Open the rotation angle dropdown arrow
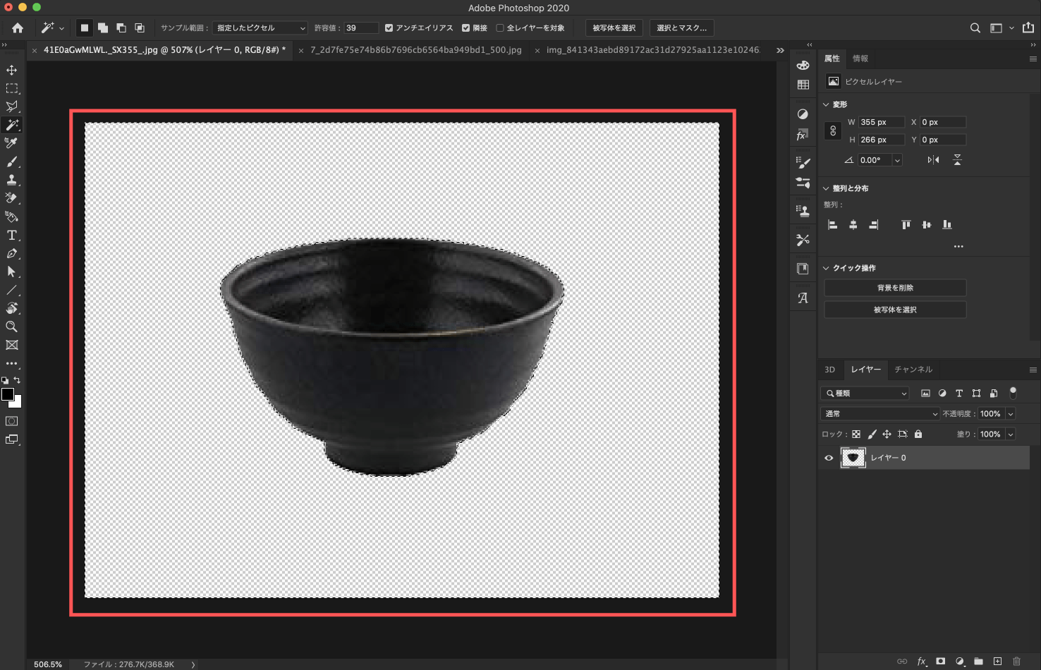The width and height of the screenshot is (1041, 670). [897, 160]
